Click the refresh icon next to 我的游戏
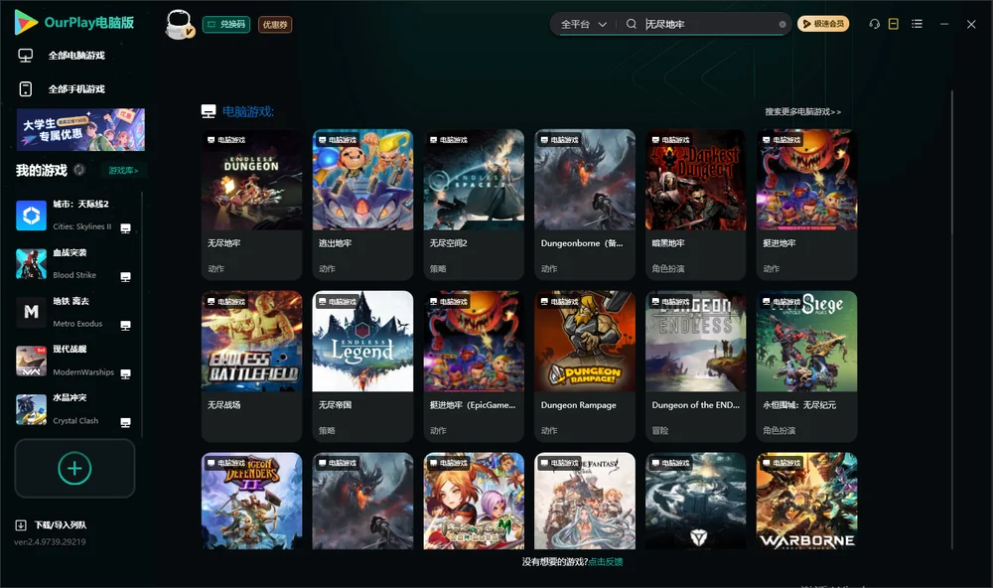The image size is (993, 588). click(79, 170)
